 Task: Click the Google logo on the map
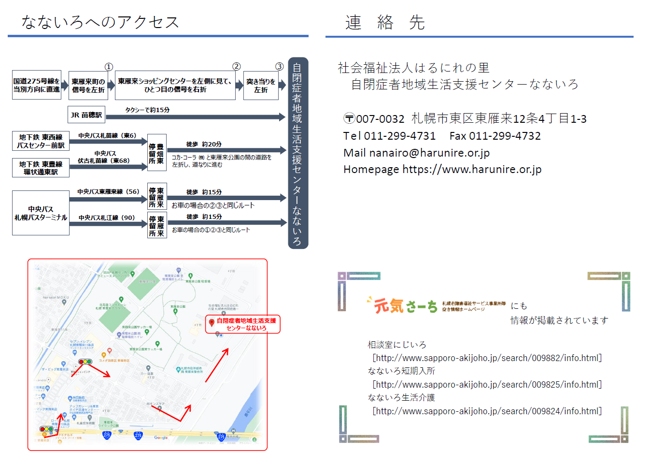coord(161,438)
